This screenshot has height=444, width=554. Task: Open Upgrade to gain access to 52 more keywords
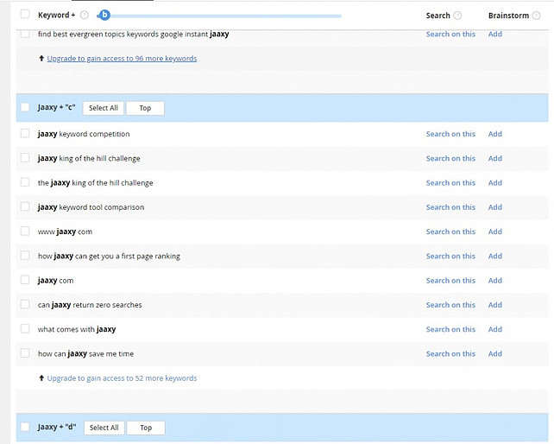(122, 378)
